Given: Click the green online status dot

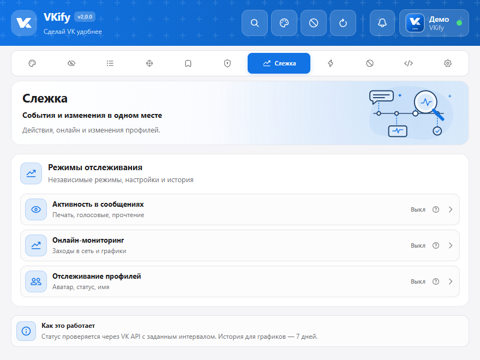Looking at the screenshot, I should pyautogui.click(x=459, y=23).
